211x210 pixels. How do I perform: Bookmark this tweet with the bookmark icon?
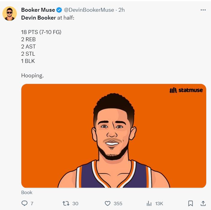(190, 204)
